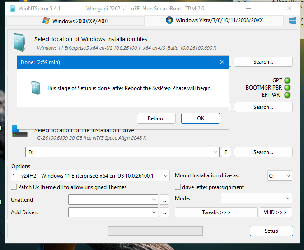The image size is (304, 250).
Task: Close the WinNTSetup window
Action: [x=290, y=8]
